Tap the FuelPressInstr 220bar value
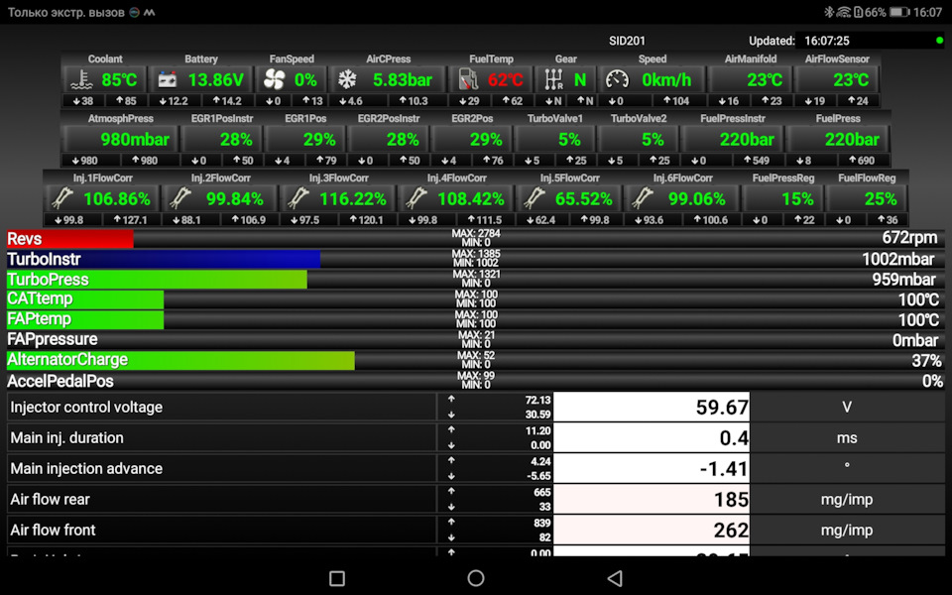Screen dimensions: 952x595 (747, 140)
